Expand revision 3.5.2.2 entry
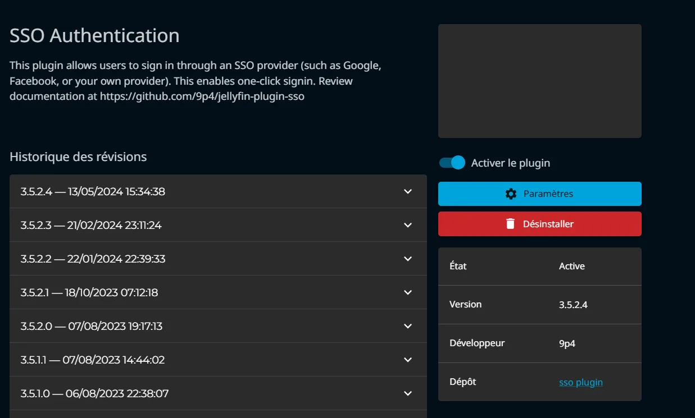The width and height of the screenshot is (695, 418). 407,259
